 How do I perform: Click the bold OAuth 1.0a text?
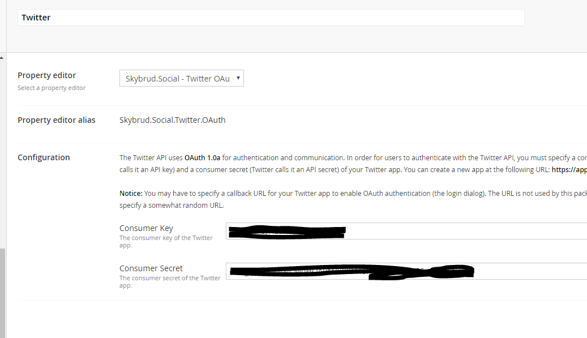[x=202, y=157]
